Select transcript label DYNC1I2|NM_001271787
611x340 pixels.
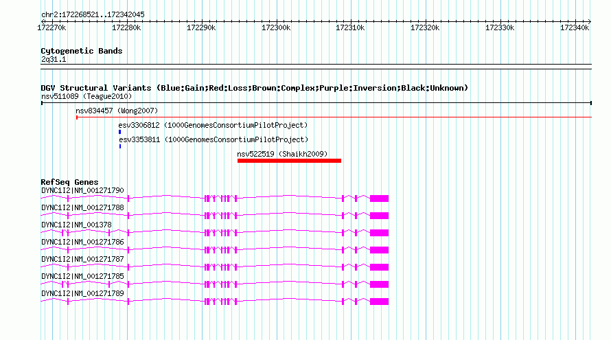pyautogui.click(x=82, y=259)
